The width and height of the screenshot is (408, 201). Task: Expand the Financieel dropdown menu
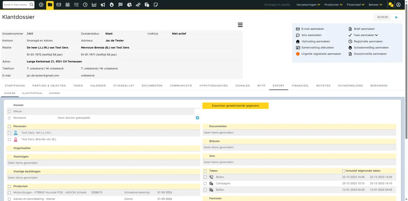coord(355,5)
